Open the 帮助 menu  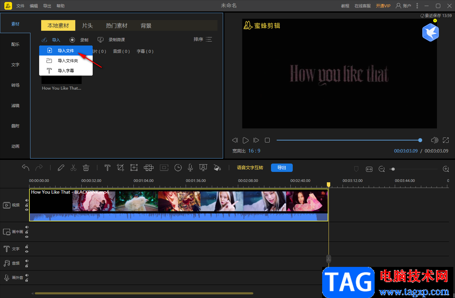coord(61,6)
